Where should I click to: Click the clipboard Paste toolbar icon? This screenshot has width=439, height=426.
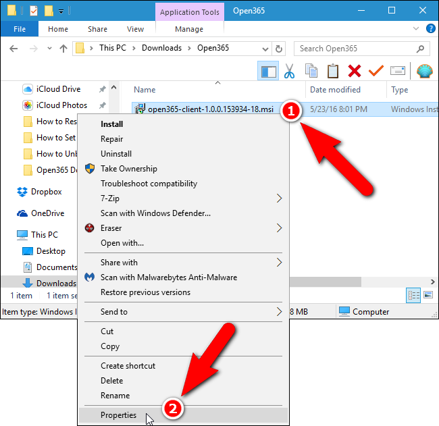coord(332,71)
